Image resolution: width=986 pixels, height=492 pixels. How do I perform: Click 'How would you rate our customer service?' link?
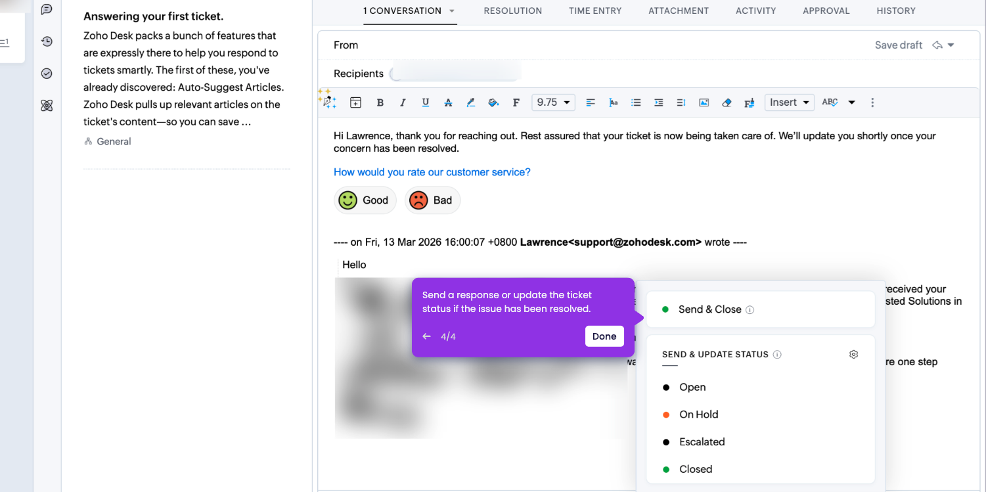(x=432, y=172)
